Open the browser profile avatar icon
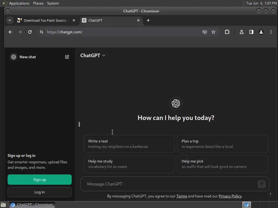This screenshot has width=278, height=208. click(x=261, y=32)
